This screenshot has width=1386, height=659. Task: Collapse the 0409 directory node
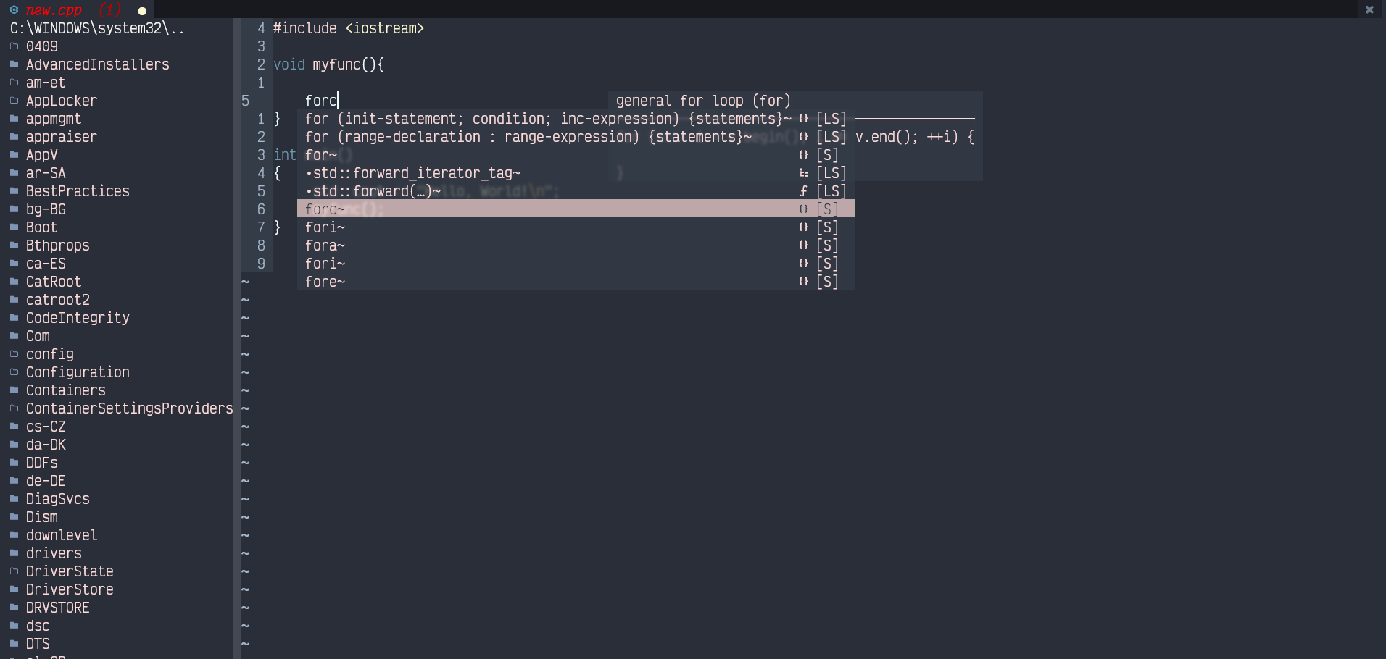pyautogui.click(x=41, y=46)
